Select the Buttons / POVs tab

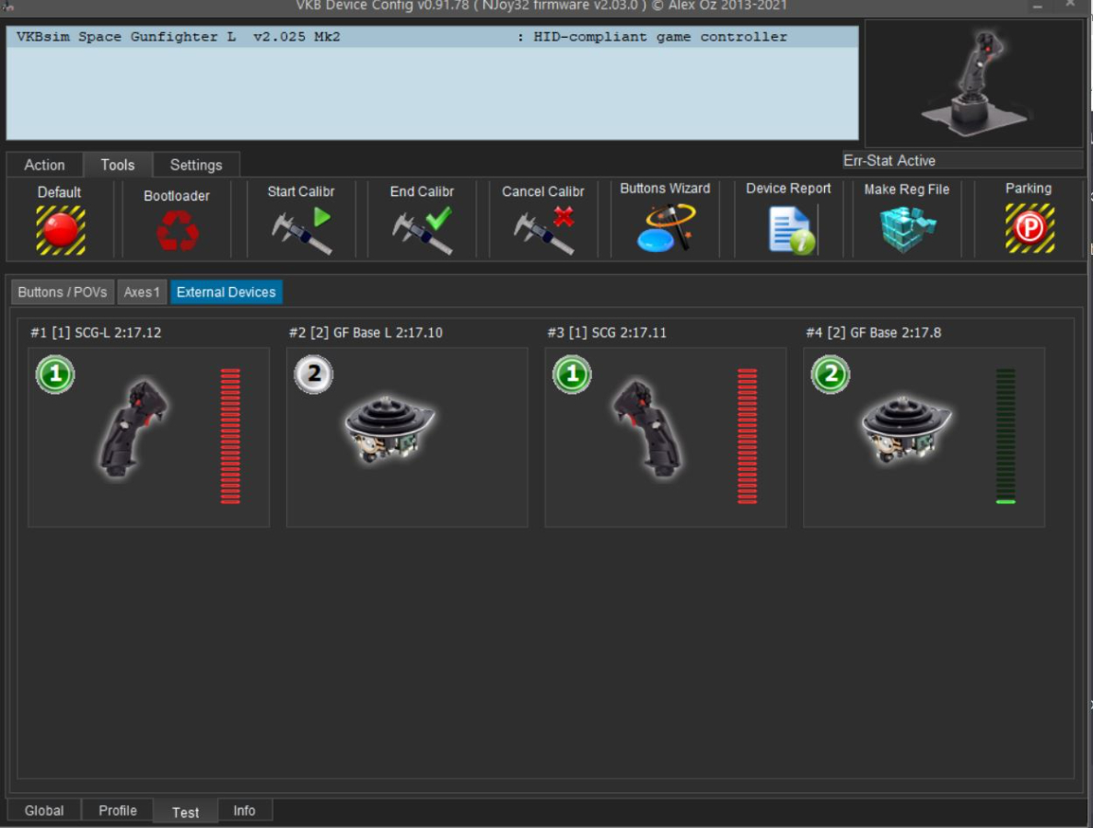pos(63,293)
